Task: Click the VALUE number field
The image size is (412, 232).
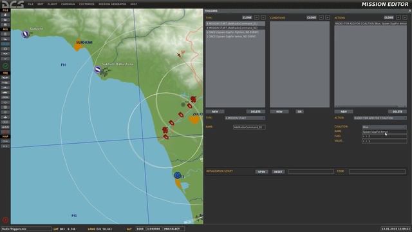Action: 384,141
